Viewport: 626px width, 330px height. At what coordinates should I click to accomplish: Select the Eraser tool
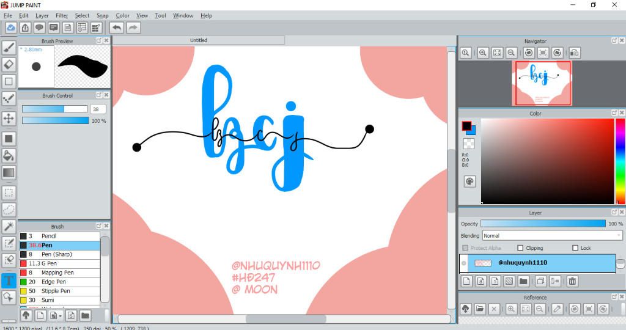point(9,64)
